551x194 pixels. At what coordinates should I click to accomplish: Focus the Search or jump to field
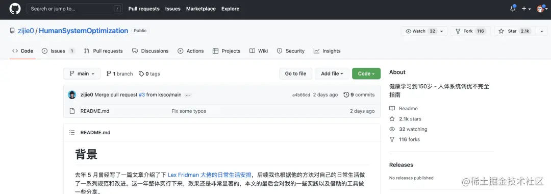[x=74, y=9]
